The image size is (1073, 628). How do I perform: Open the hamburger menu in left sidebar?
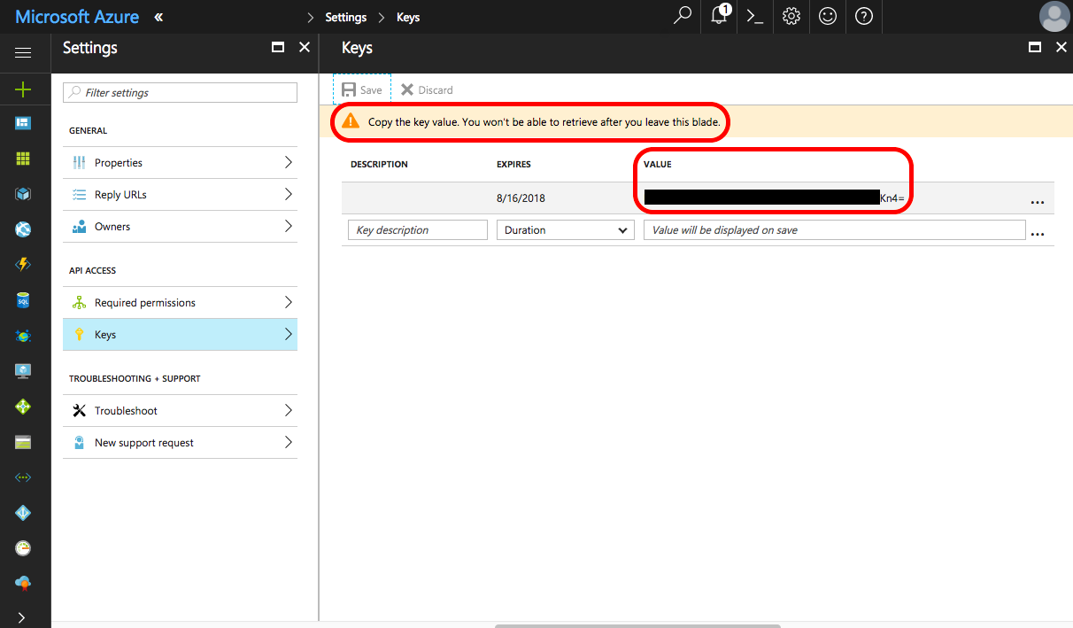coord(23,53)
